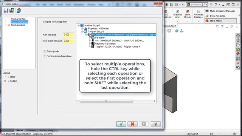
Task: Collapse the Toolpath Group-1 node
Action: pyautogui.click(x=82, y=32)
